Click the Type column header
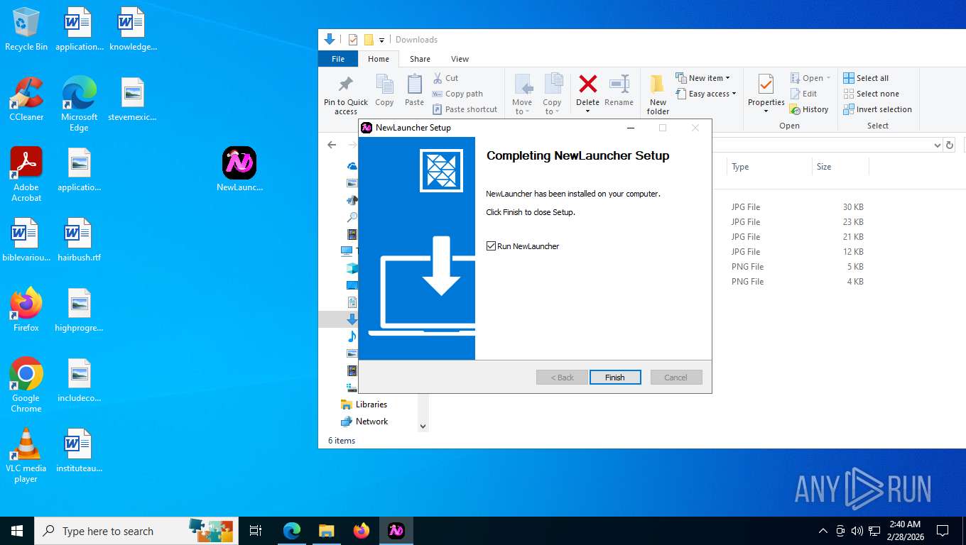966x545 pixels. click(x=769, y=167)
